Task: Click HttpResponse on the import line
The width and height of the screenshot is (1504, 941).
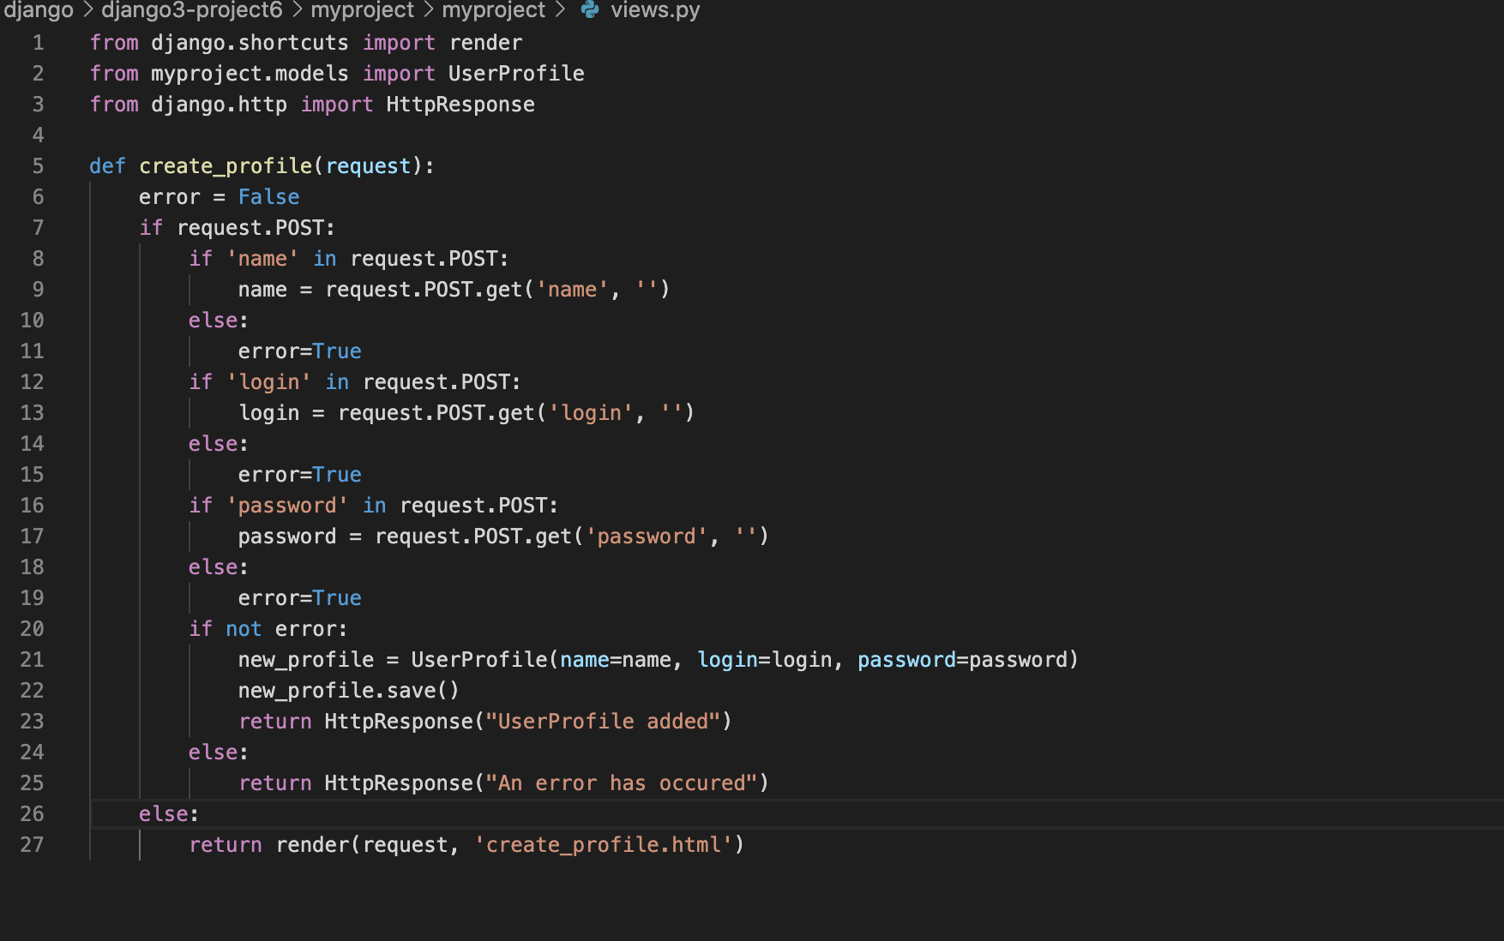Action: pos(460,105)
